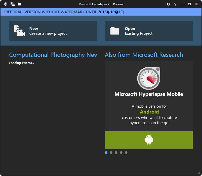
Task: Click the green Android text
Action: [149, 112]
